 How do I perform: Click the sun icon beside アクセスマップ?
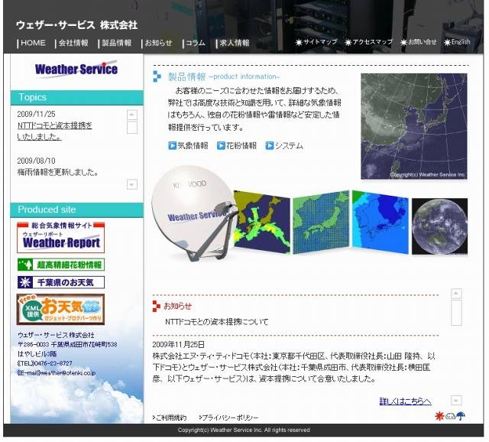pyautogui.click(x=348, y=42)
